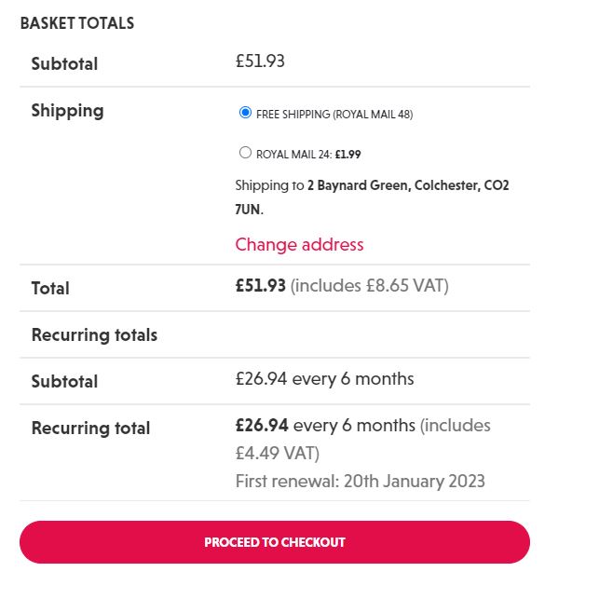The image size is (613, 599).
Task: Click the Recurring total row label
Action: 90,429
